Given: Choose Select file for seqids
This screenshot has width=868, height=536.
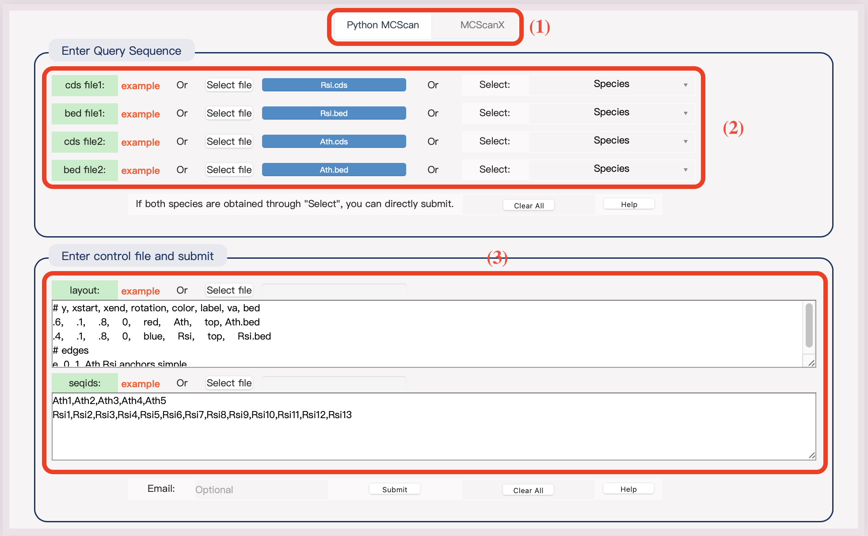Looking at the screenshot, I should [x=229, y=383].
